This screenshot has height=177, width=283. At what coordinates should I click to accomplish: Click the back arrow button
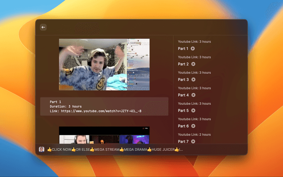pyautogui.click(x=43, y=27)
